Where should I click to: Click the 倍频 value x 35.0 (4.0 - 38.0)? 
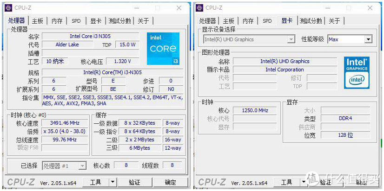tap(65, 131)
